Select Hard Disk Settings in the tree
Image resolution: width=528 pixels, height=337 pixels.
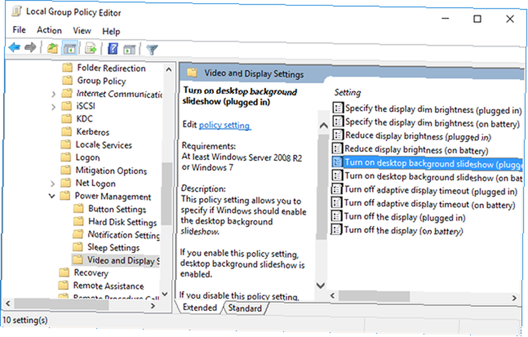click(122, 222)
